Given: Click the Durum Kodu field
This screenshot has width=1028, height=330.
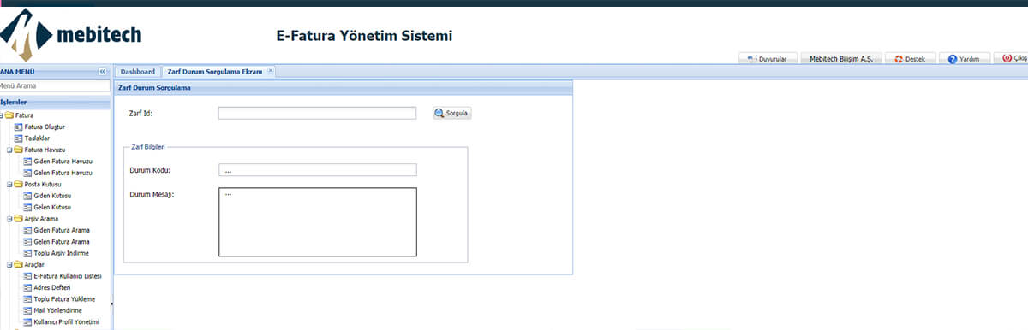Looking at the screenshot, I should coord(317,170).
